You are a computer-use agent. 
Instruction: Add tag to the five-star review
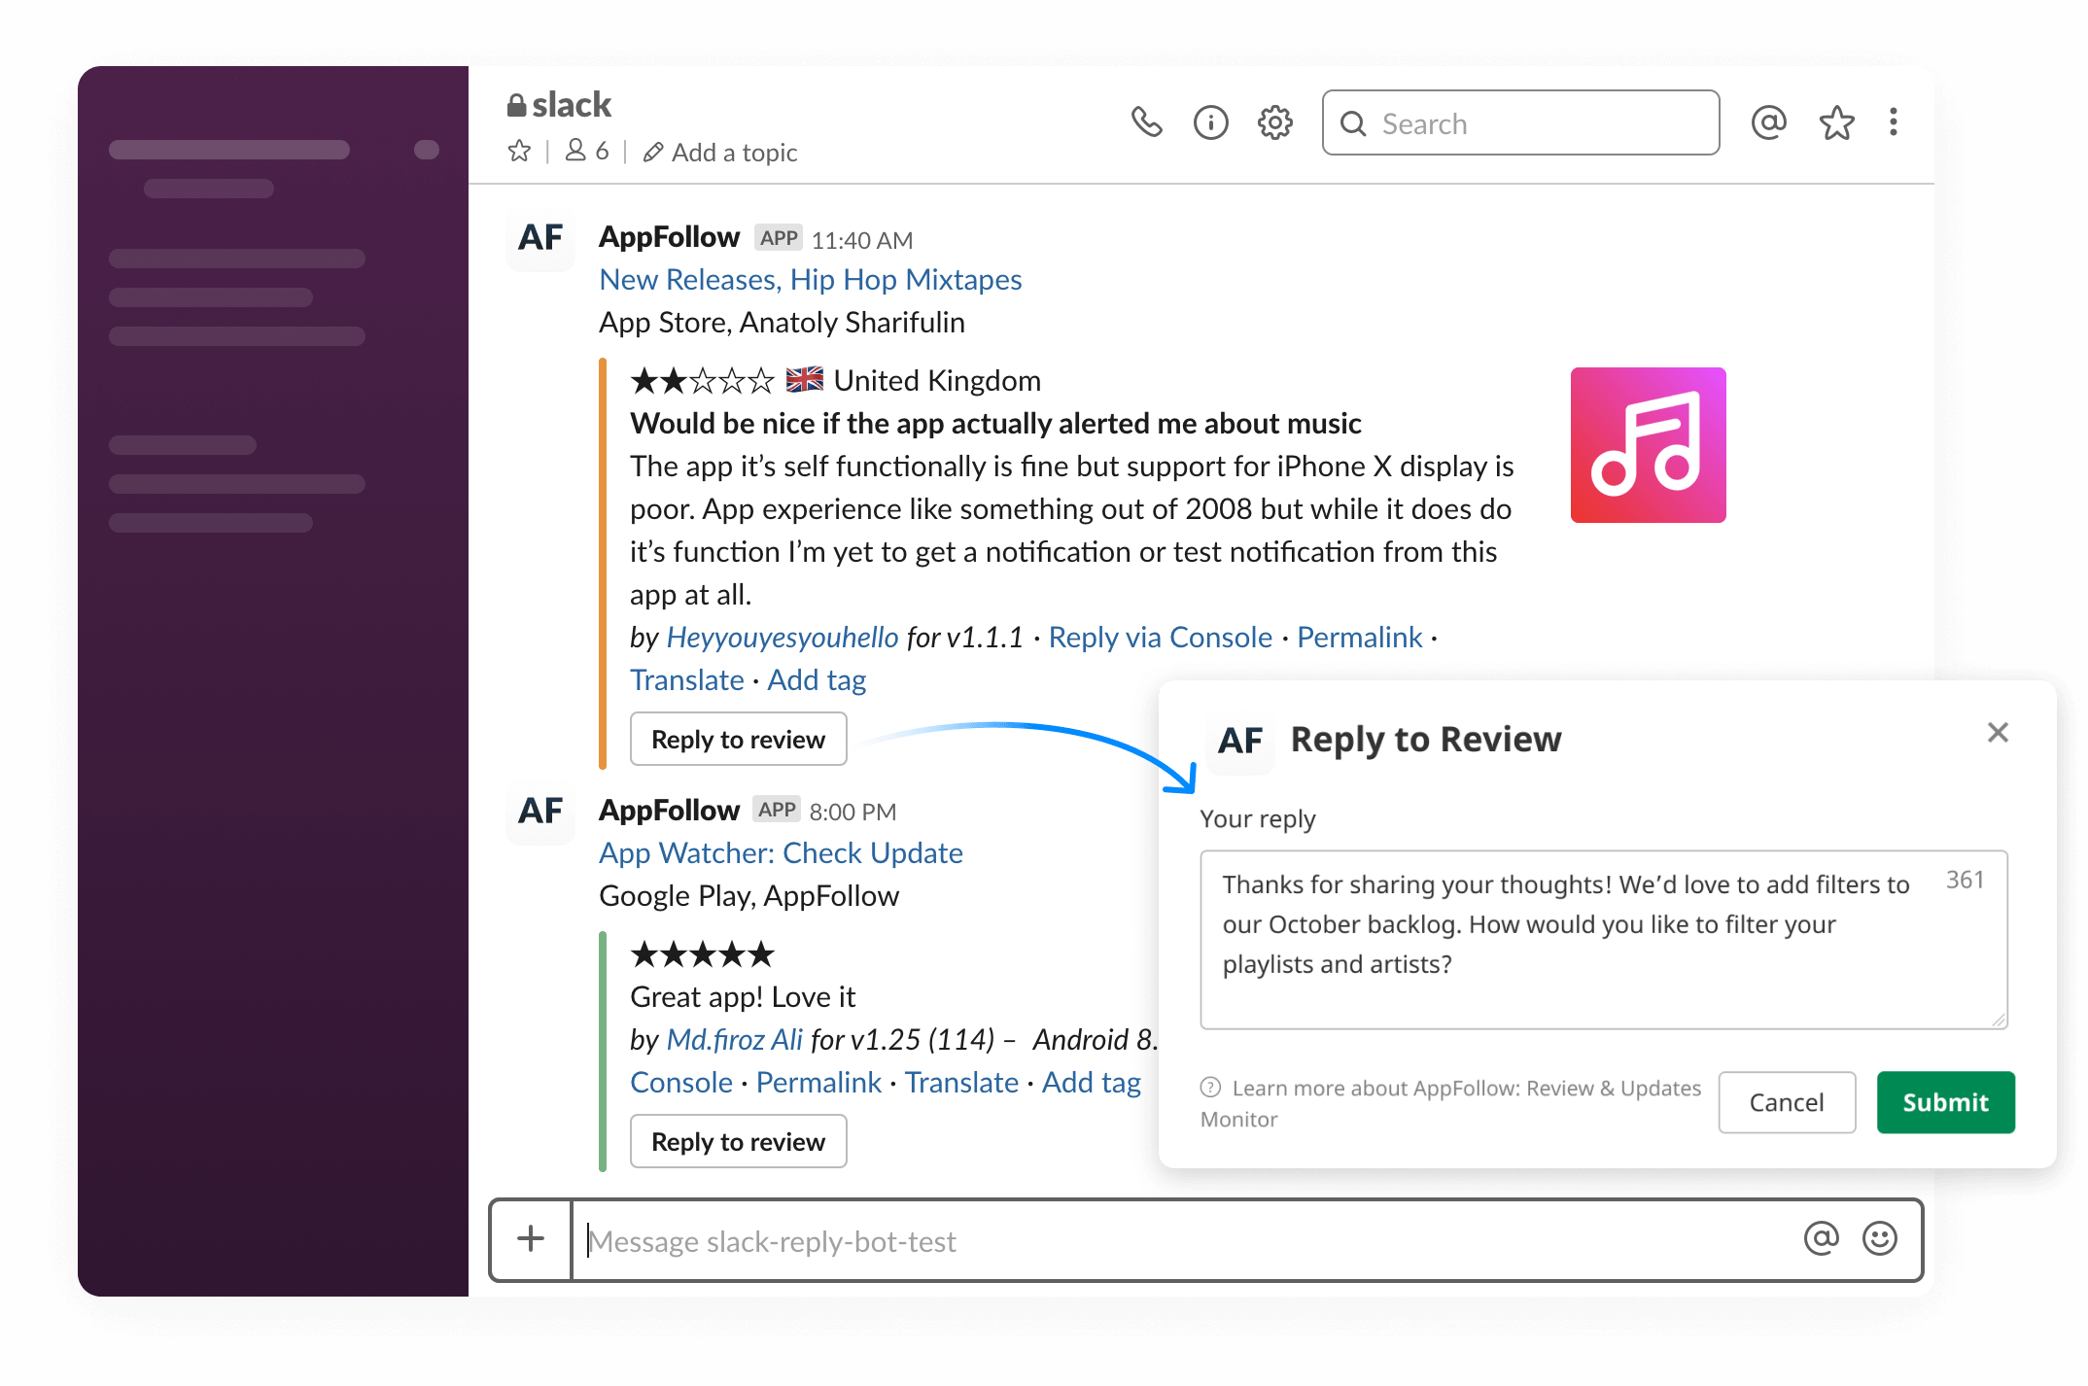coord(1091,1083)
